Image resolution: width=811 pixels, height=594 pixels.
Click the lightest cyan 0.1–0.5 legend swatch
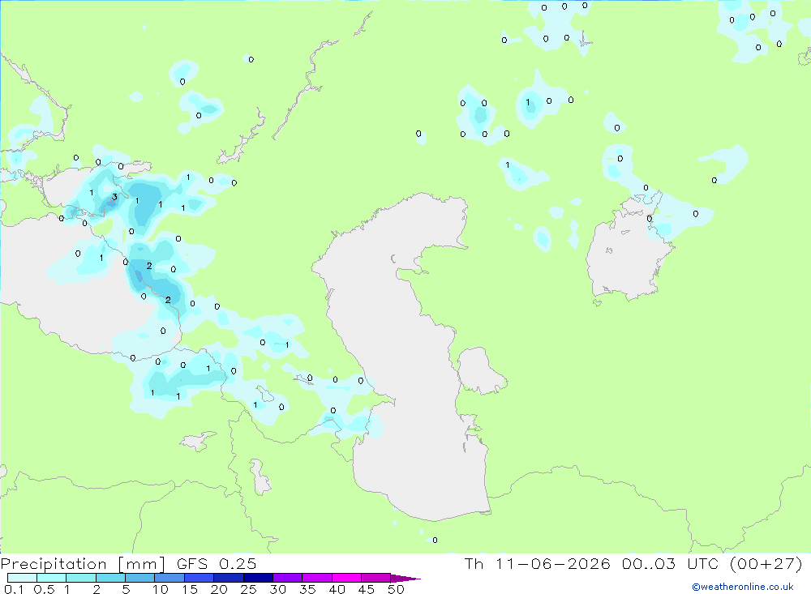point(22,578)
